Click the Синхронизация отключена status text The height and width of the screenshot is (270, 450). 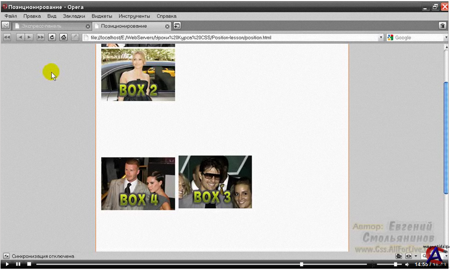click(43, 256)
